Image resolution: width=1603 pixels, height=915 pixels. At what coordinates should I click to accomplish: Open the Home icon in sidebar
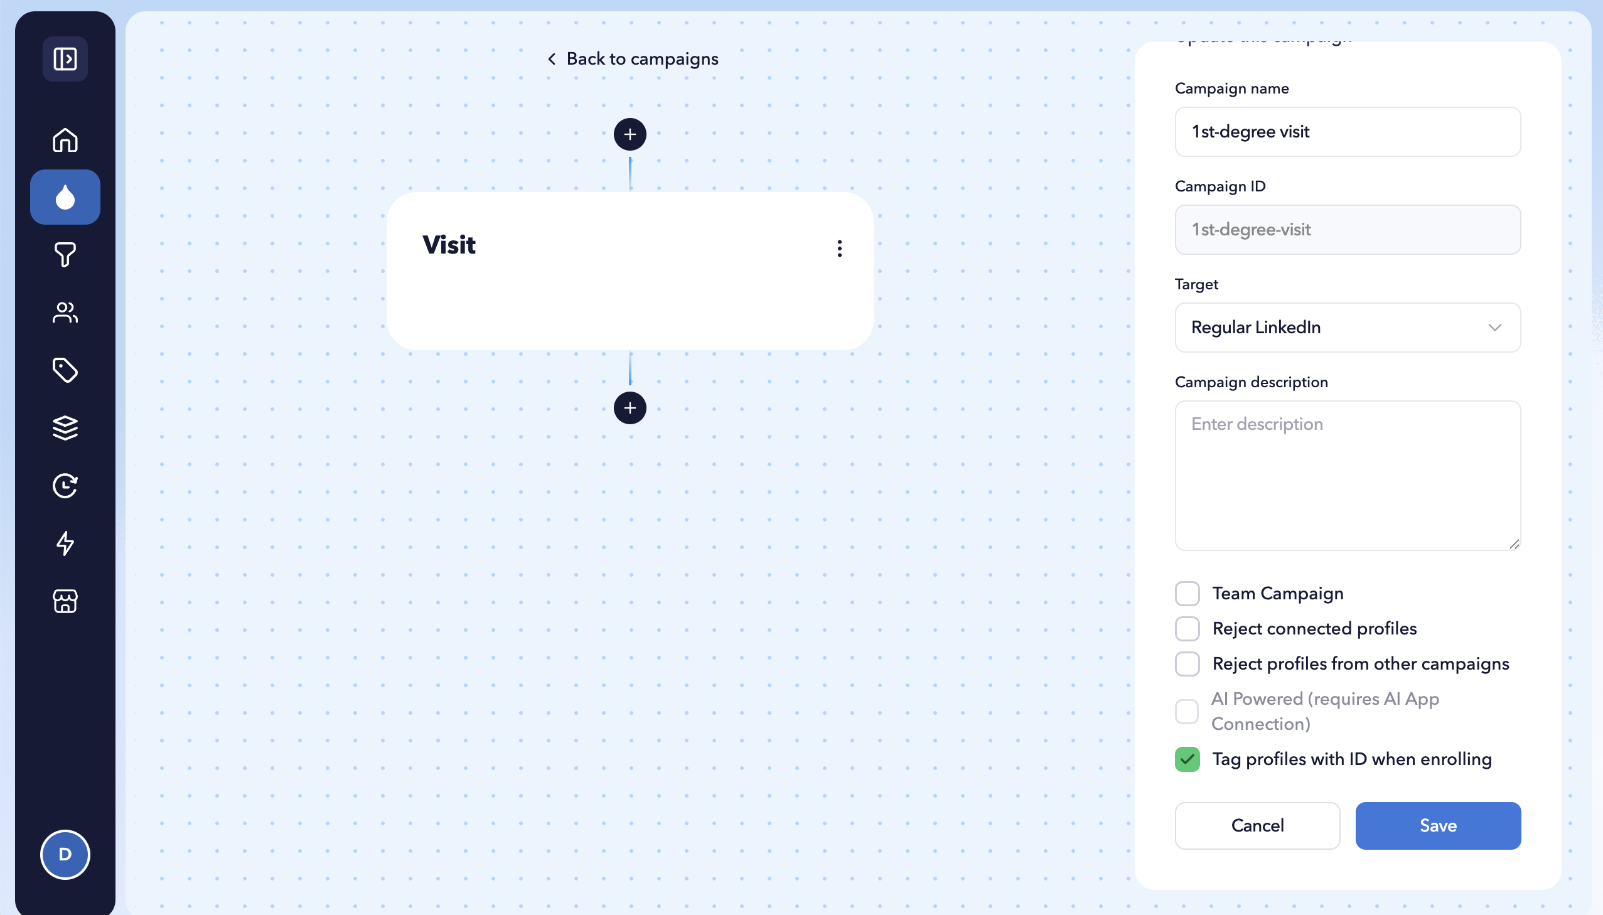click(65, 139)
